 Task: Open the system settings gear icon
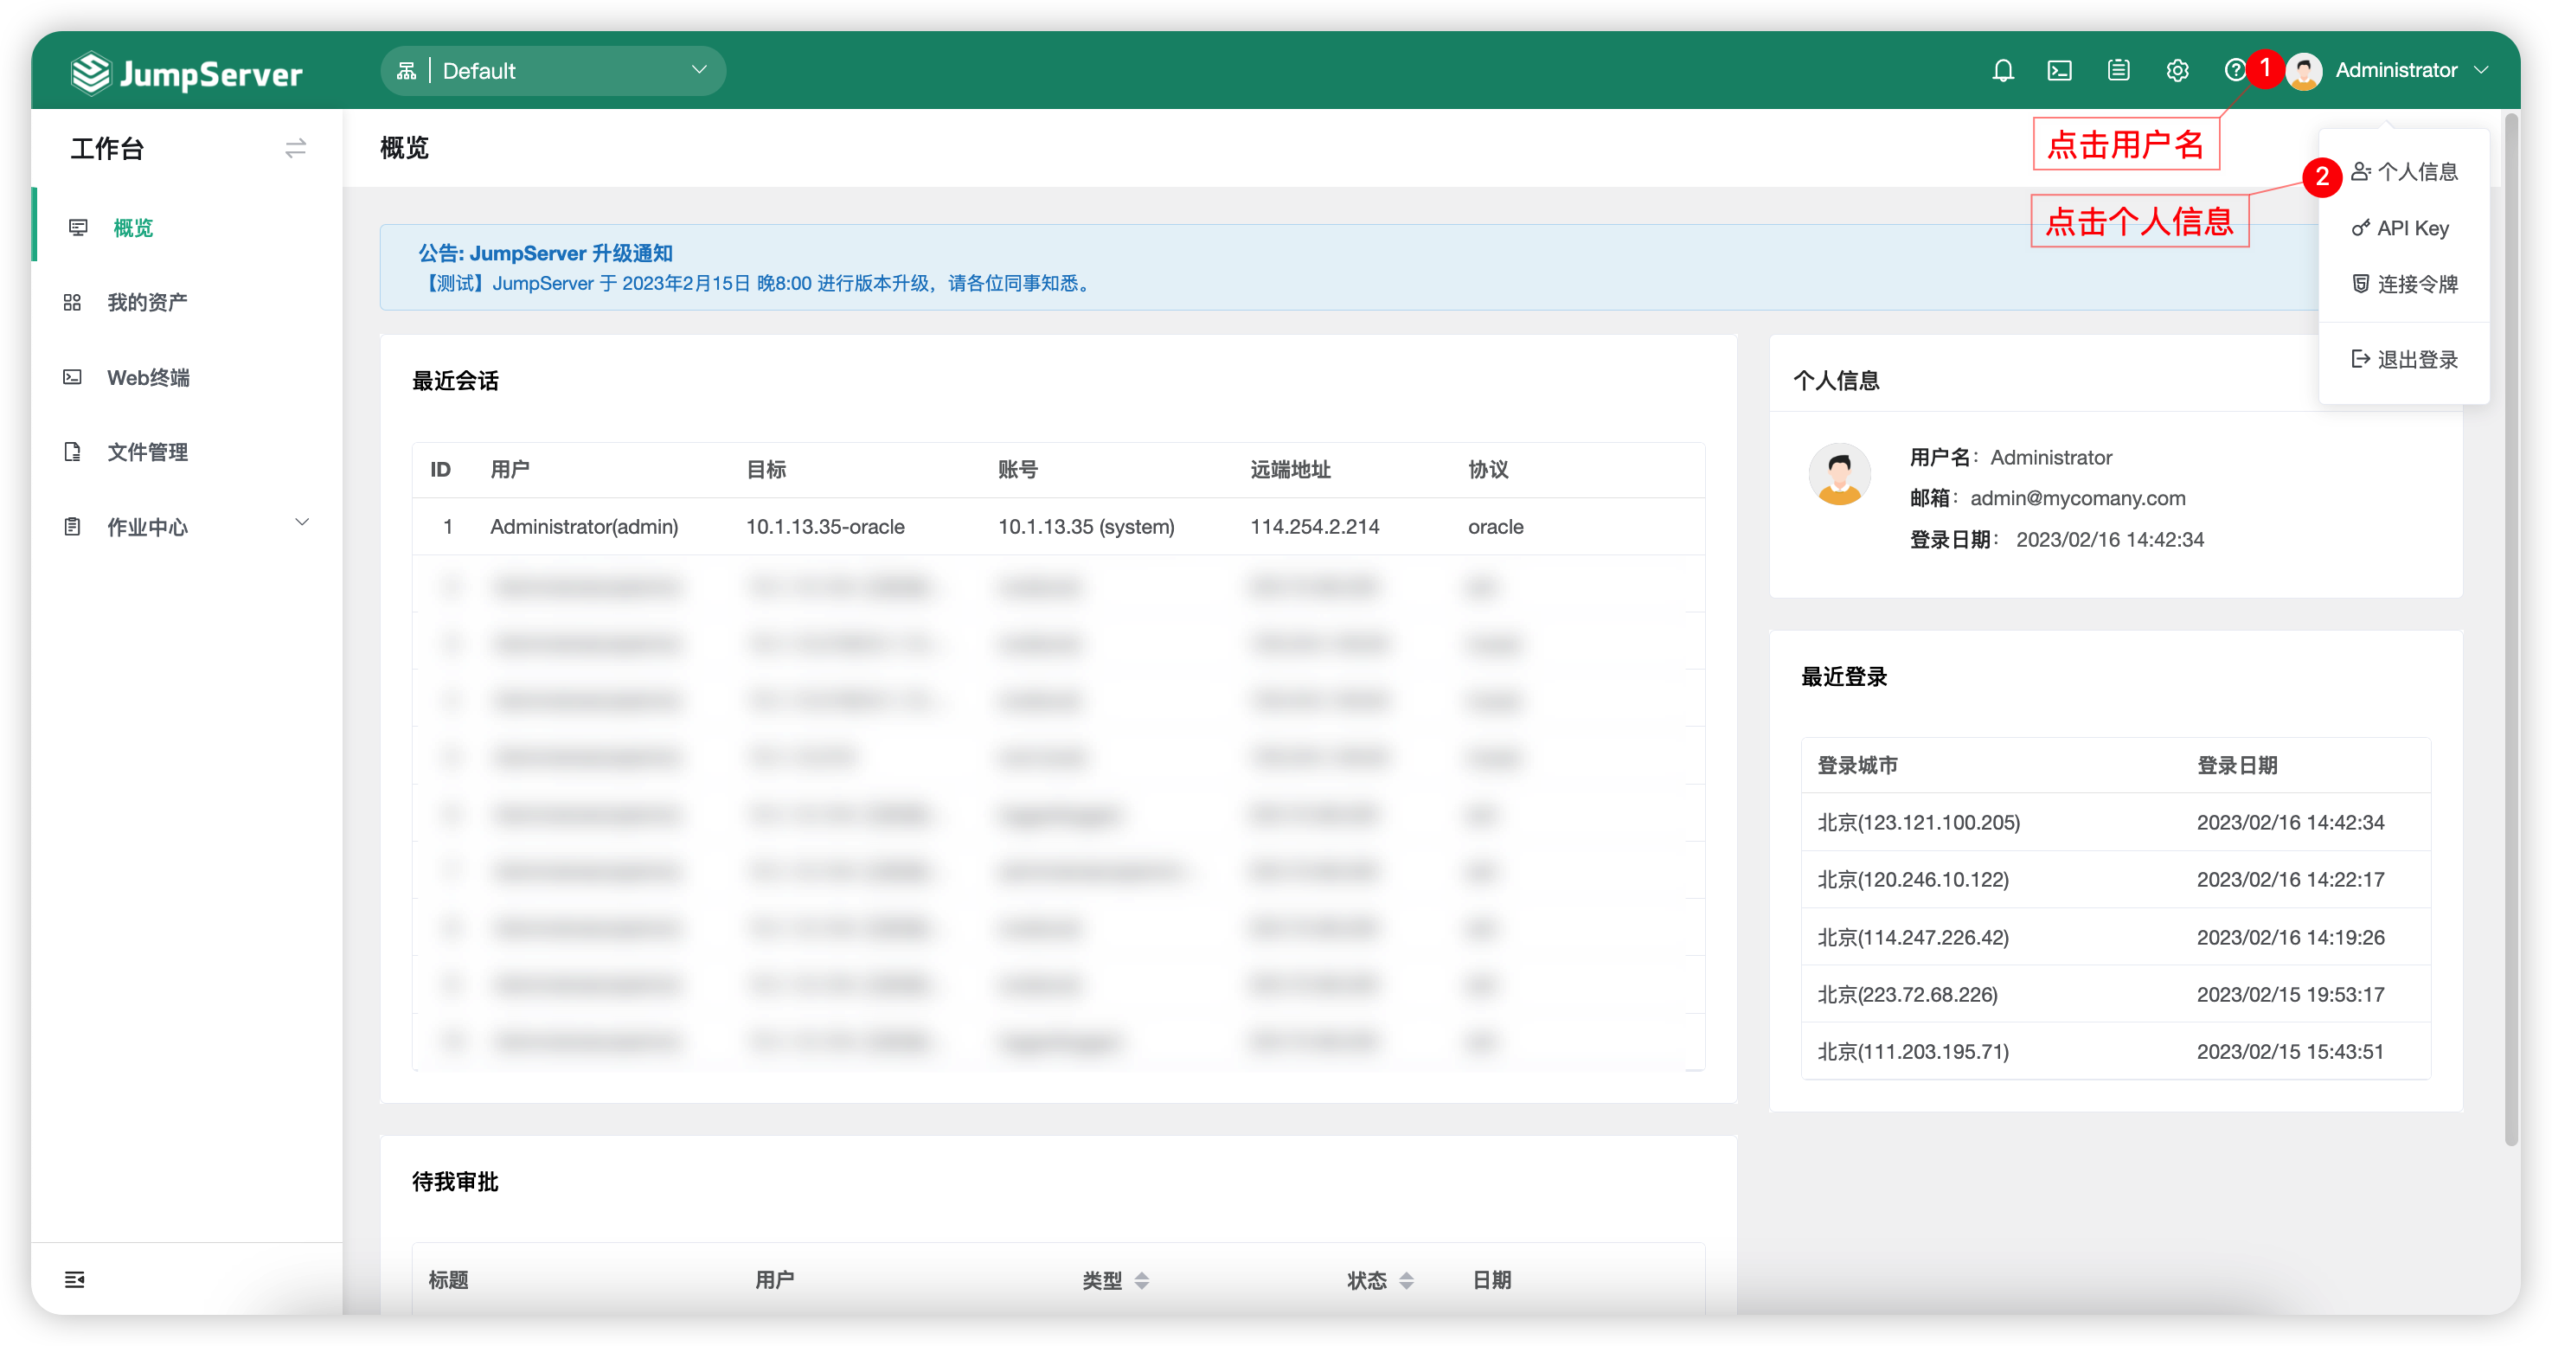pos(2177,70)
